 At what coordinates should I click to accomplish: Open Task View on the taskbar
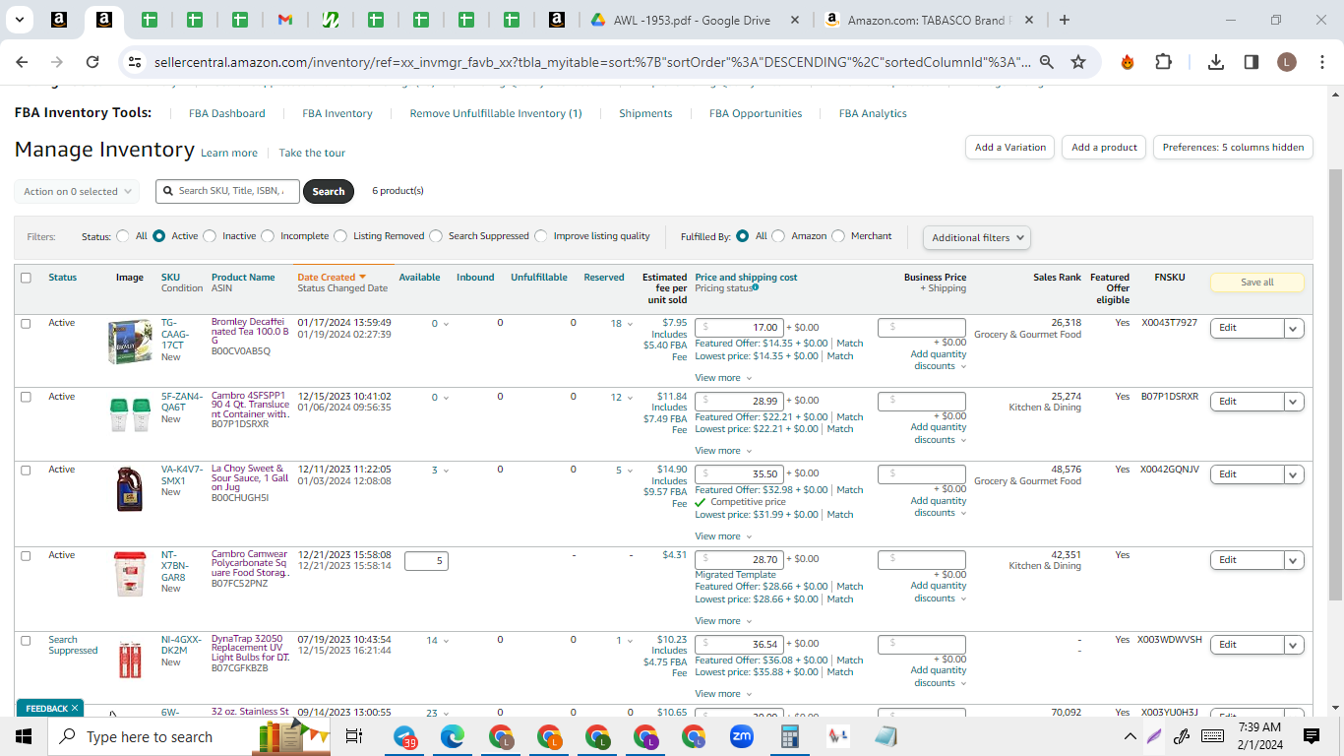point(354,736)
